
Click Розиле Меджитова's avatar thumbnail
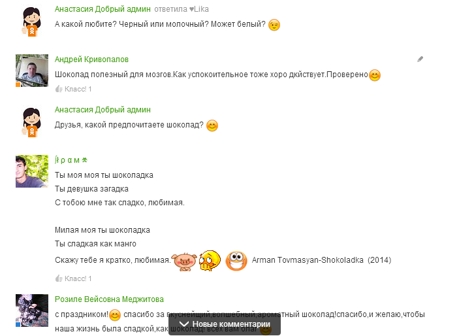[32, 311]
